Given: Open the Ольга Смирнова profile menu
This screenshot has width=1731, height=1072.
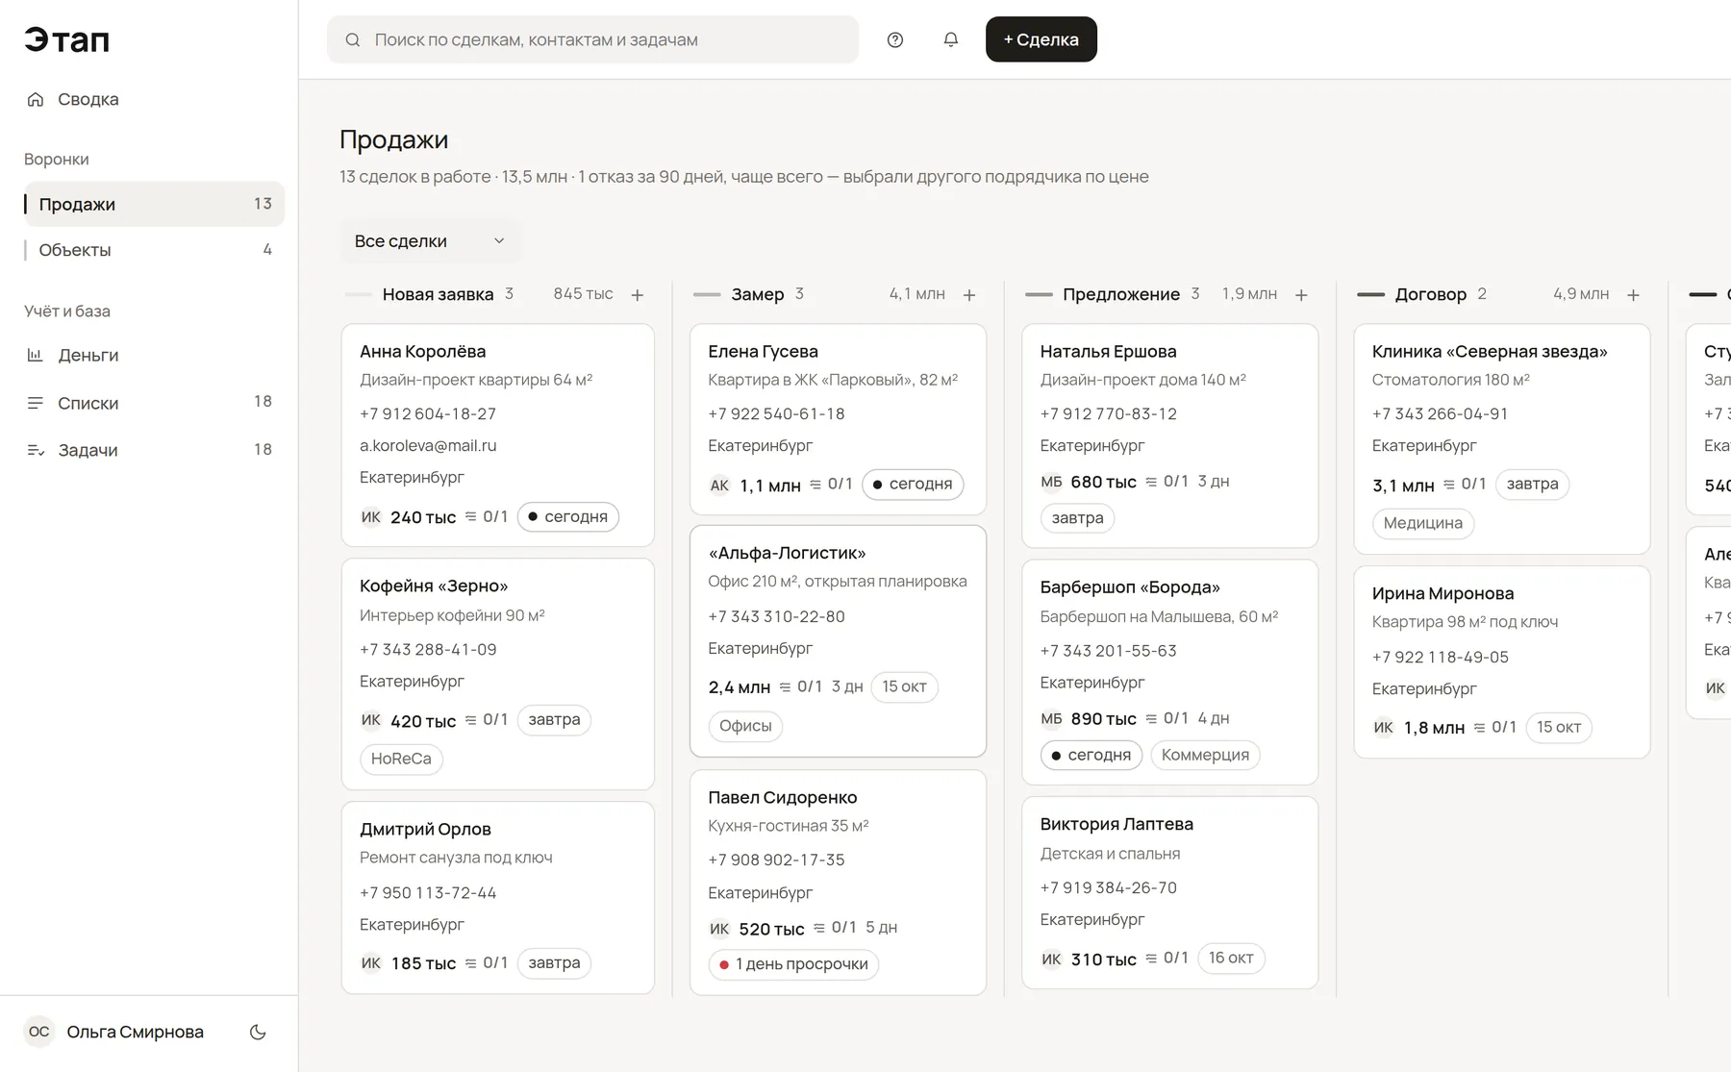Looking at the screenshot, I should click(114, 1032).
